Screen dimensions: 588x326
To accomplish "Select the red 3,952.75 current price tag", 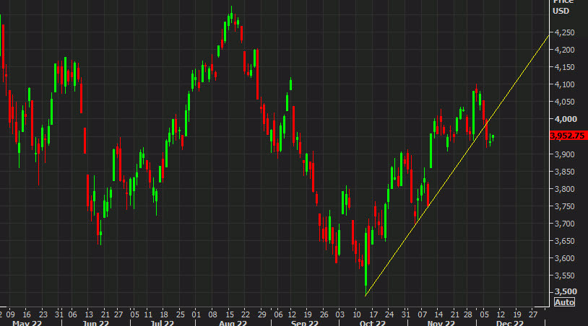I will (568, 136).
